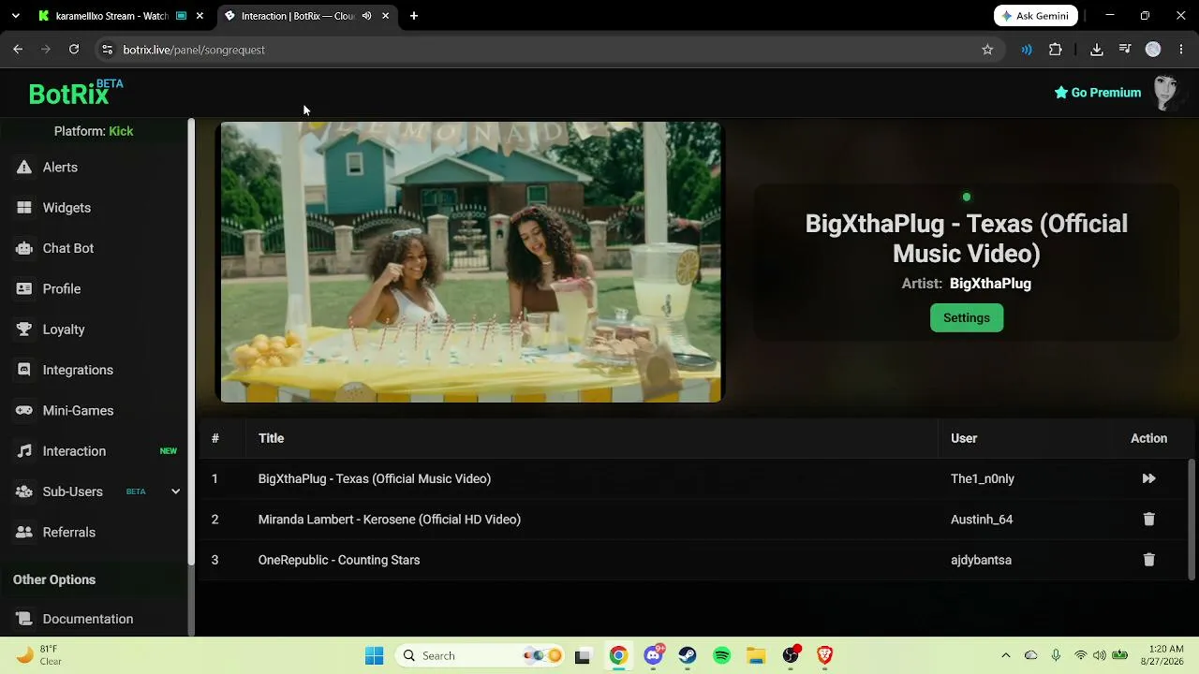Open the browser Downloads panel
The width and height of the screenshot is (1199, 674).
1097,50
